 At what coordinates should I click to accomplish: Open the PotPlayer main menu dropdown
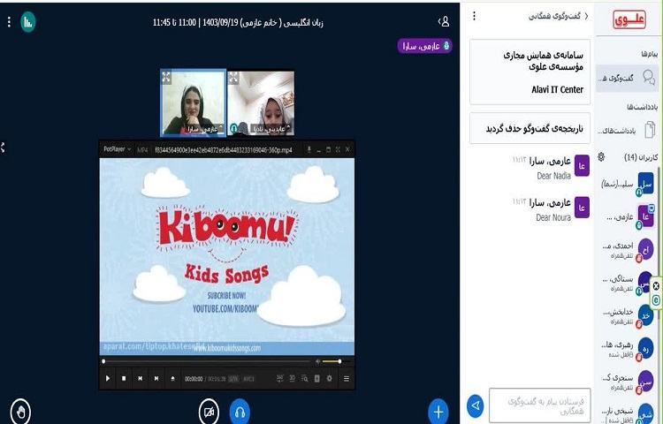[117, 149]
